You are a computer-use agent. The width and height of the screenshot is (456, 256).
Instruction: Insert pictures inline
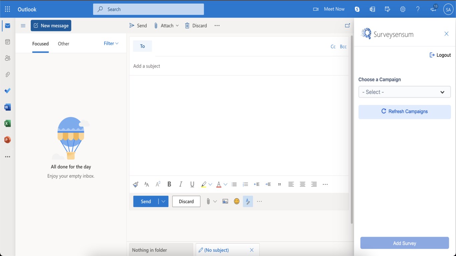point(225,201)
